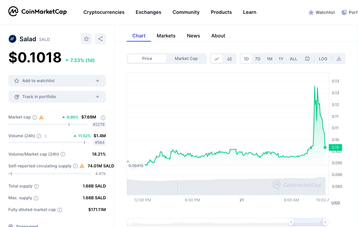This screenshot has height=227, width=358.
Task: Click the right handle of chart range selector
Action: (325, 222)
